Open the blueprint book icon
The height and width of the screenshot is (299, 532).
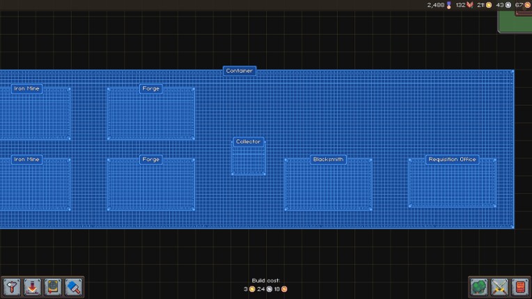point(53,286)
